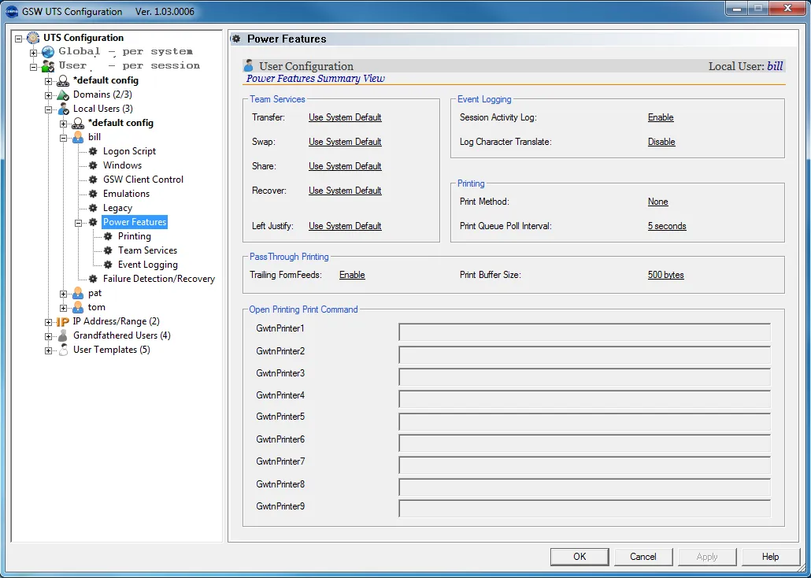Click Swap's Use System Default link
Image resolution: width=811 pixels, height=578 pixels.
[345, 142]
